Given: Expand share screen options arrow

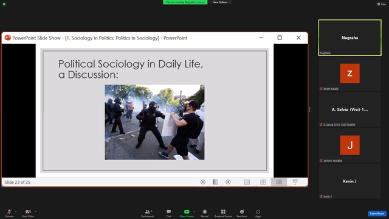Looking at the screenshot, I should click(x=194, y=212).
